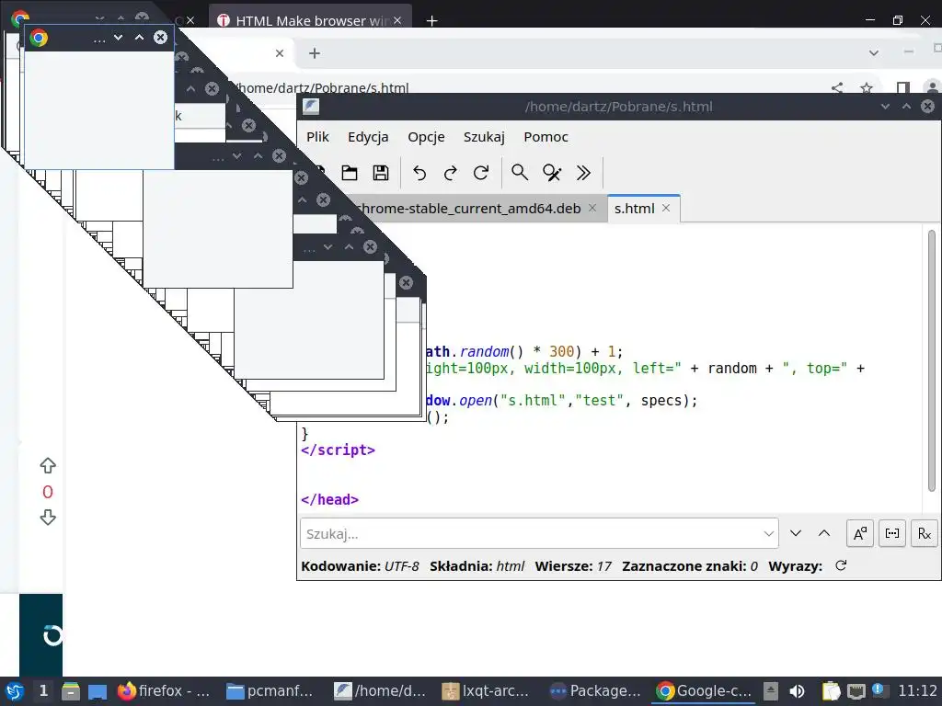Toggle regular expression search option
This screenshot has height=706, width=942.
924,533
